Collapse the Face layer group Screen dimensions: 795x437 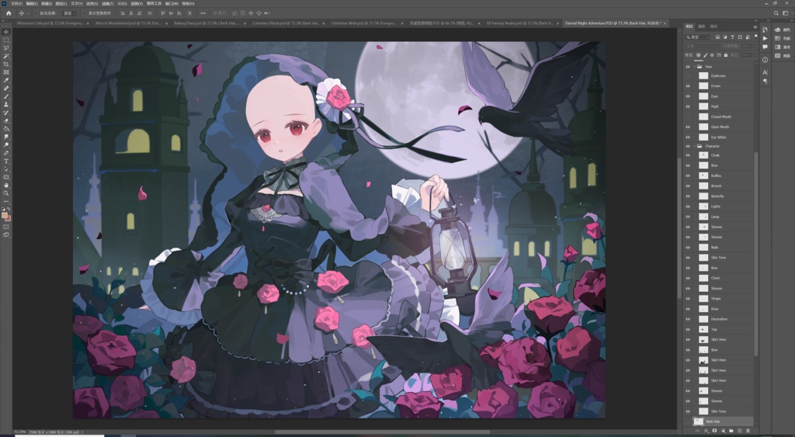coord(695,67)
